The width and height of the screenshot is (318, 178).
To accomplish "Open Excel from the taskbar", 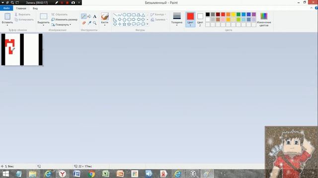I will 106,174.
